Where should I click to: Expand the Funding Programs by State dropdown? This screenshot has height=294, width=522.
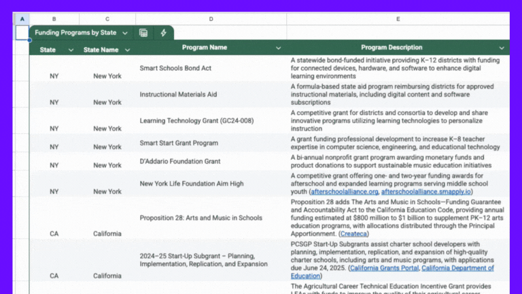(x=125, y=33)
